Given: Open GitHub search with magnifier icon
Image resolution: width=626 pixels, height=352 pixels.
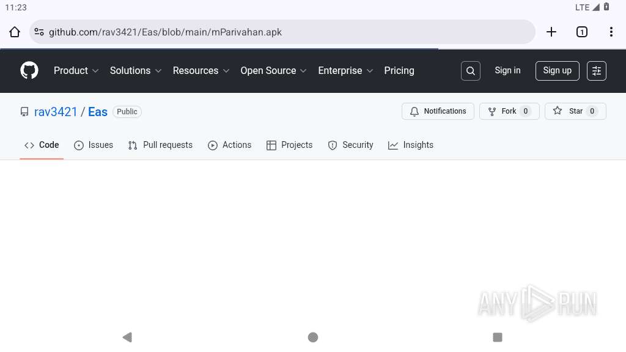Looking at the screenshot, I should (x=471, y=71).
